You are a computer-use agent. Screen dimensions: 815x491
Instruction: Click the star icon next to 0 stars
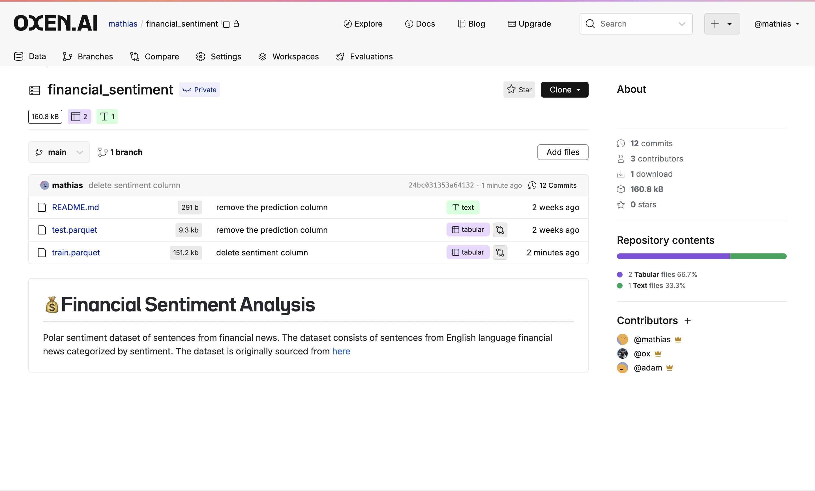[621, 205]
